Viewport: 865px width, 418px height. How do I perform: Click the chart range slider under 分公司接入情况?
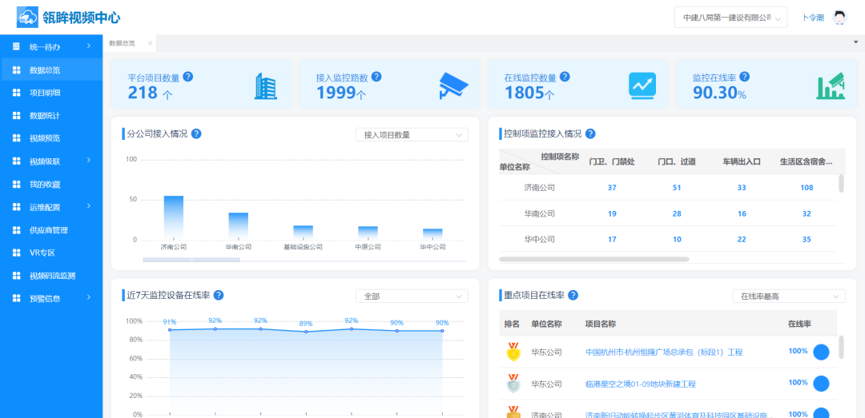click(191, 260)
